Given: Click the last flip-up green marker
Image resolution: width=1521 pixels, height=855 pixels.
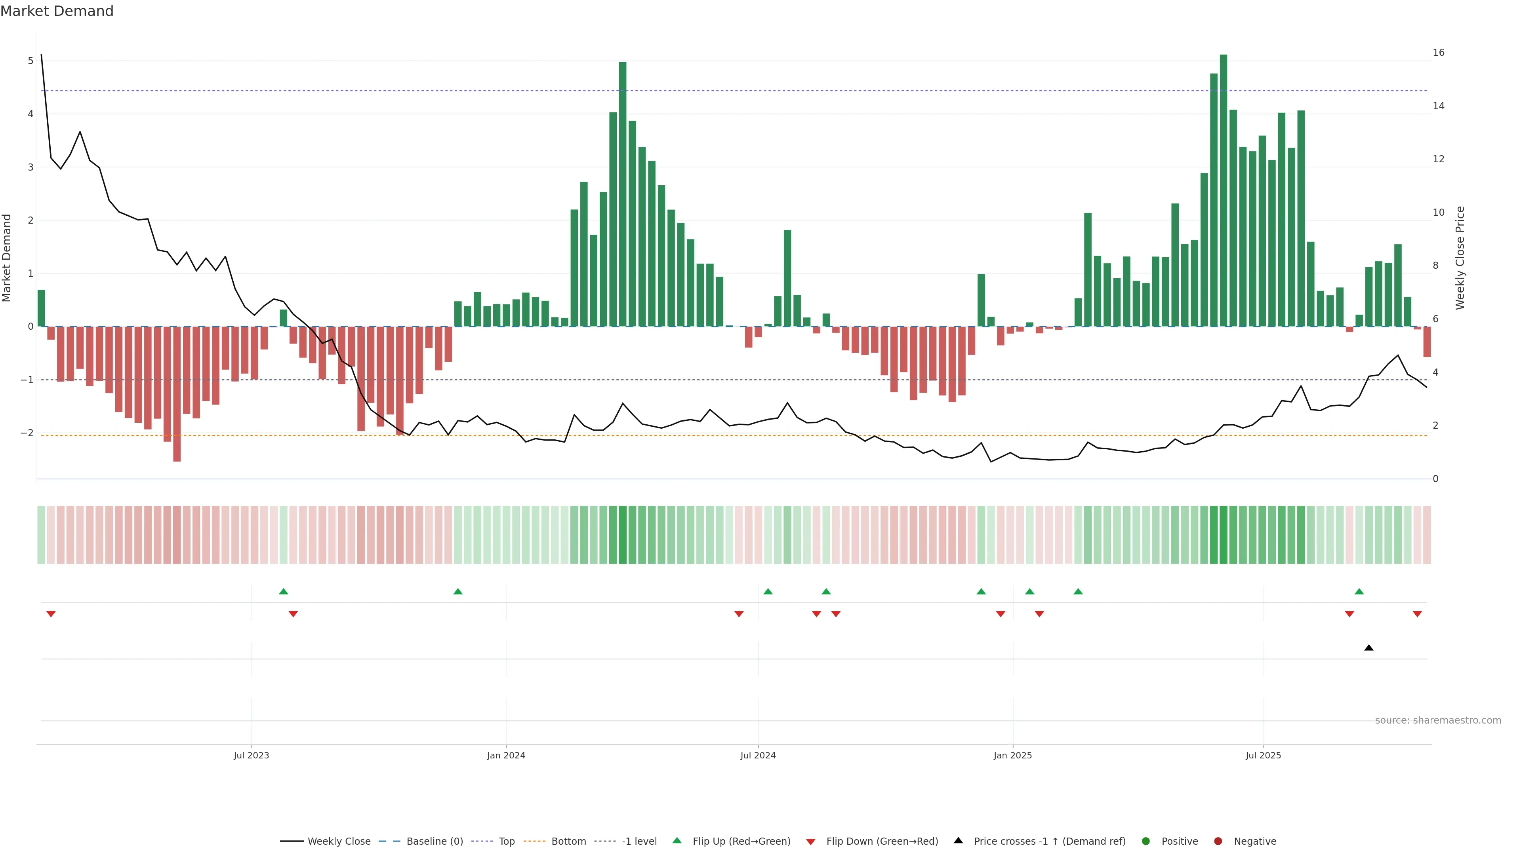Looking at the screenshot, I should pyautogui.click(x=1359, y=591).
